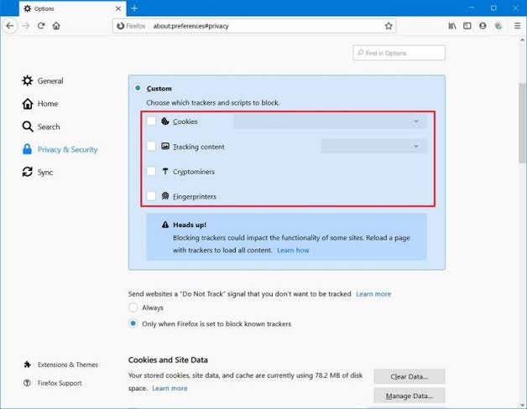Open the Firefox home page icon
Screen dimensions: 527x409
56,26
